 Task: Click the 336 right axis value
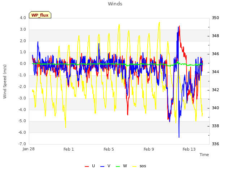215,144
